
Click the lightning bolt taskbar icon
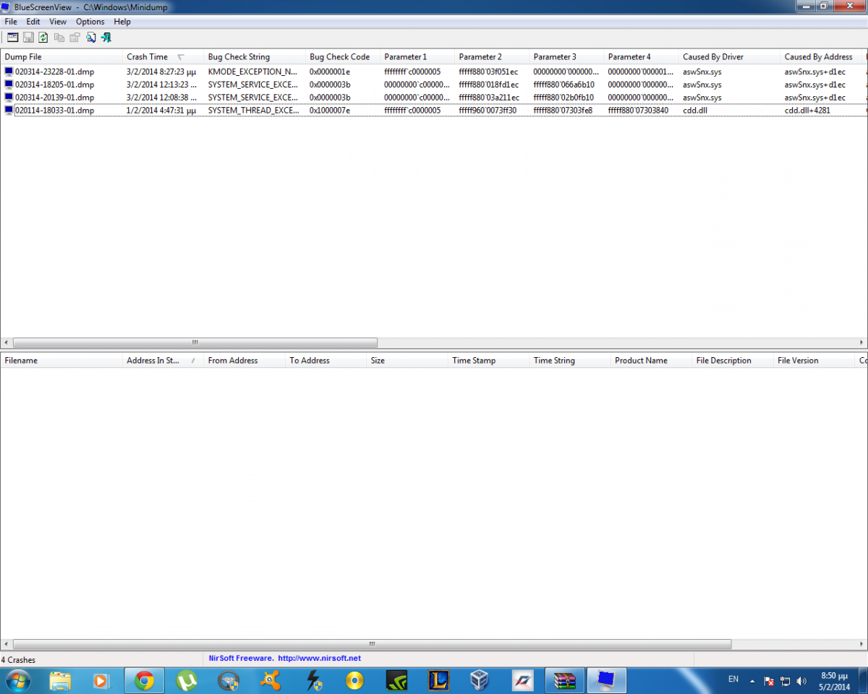pyautogui.click(x=313, y=680)
